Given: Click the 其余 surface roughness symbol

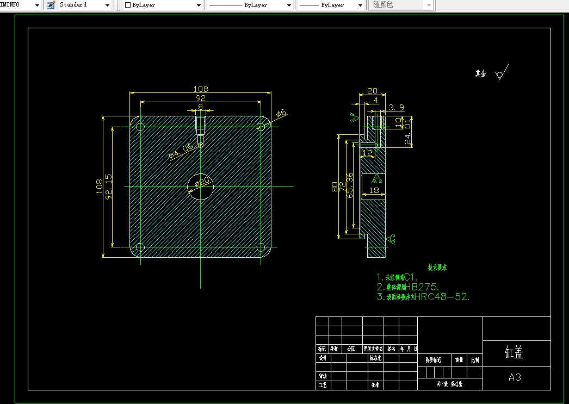Looking at the screenshot, I should coord(502,72).
